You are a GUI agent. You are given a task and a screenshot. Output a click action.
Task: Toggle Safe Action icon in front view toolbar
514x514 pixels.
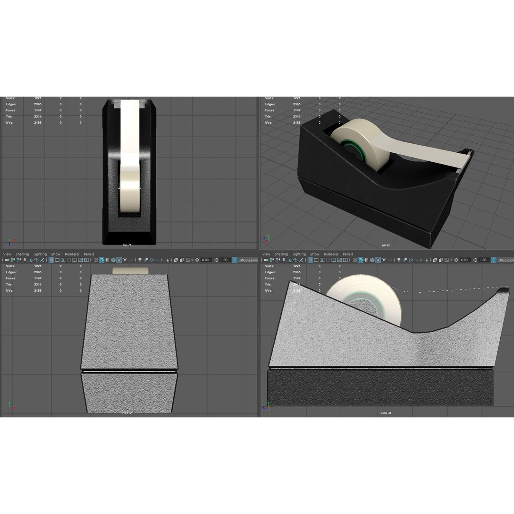coord(80,260)
